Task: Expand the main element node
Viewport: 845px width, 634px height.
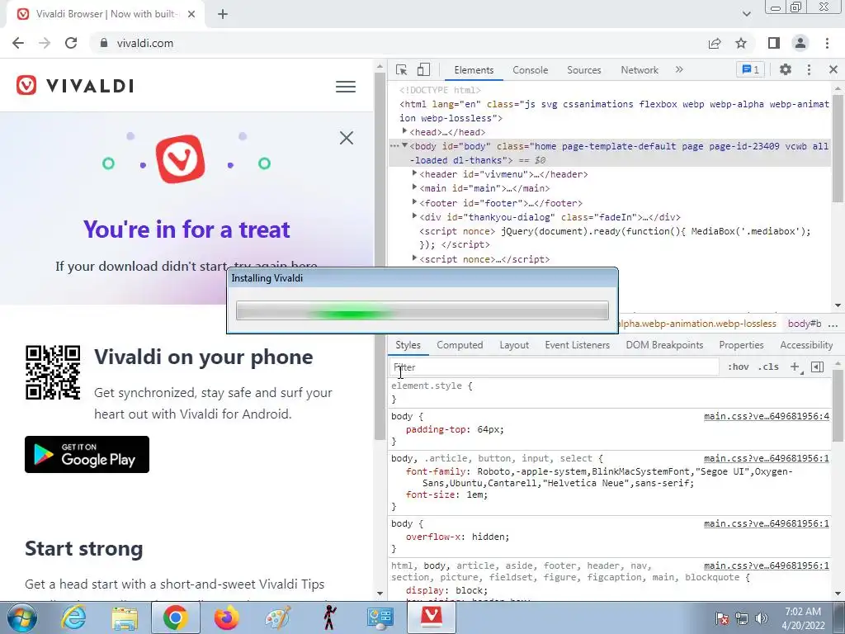Action: click(414, 187)
